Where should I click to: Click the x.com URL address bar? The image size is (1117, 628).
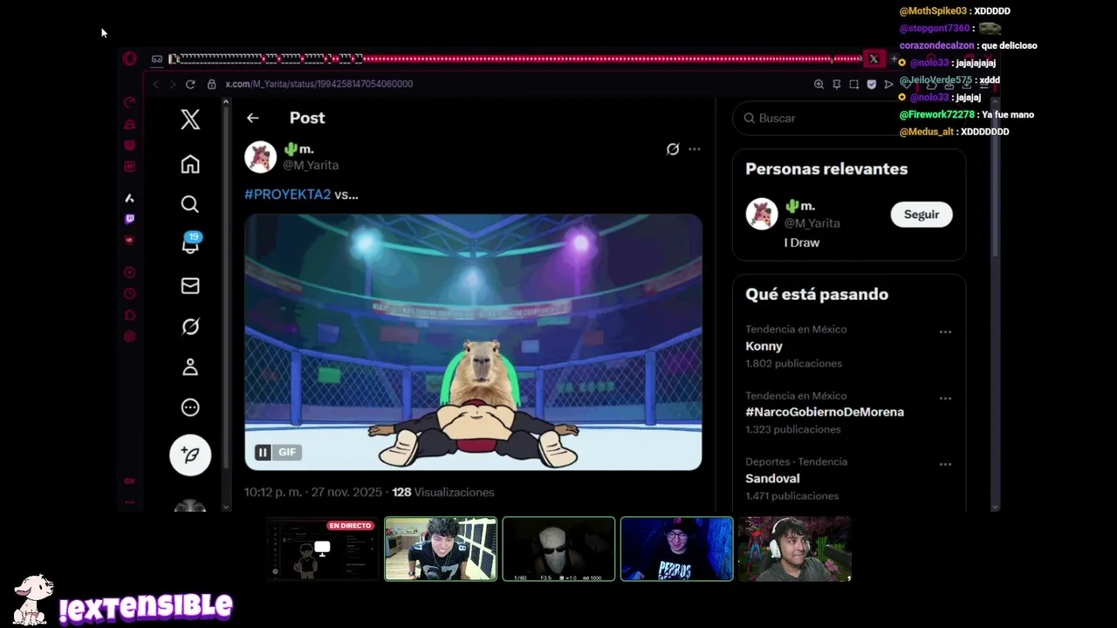click(319, 84)
